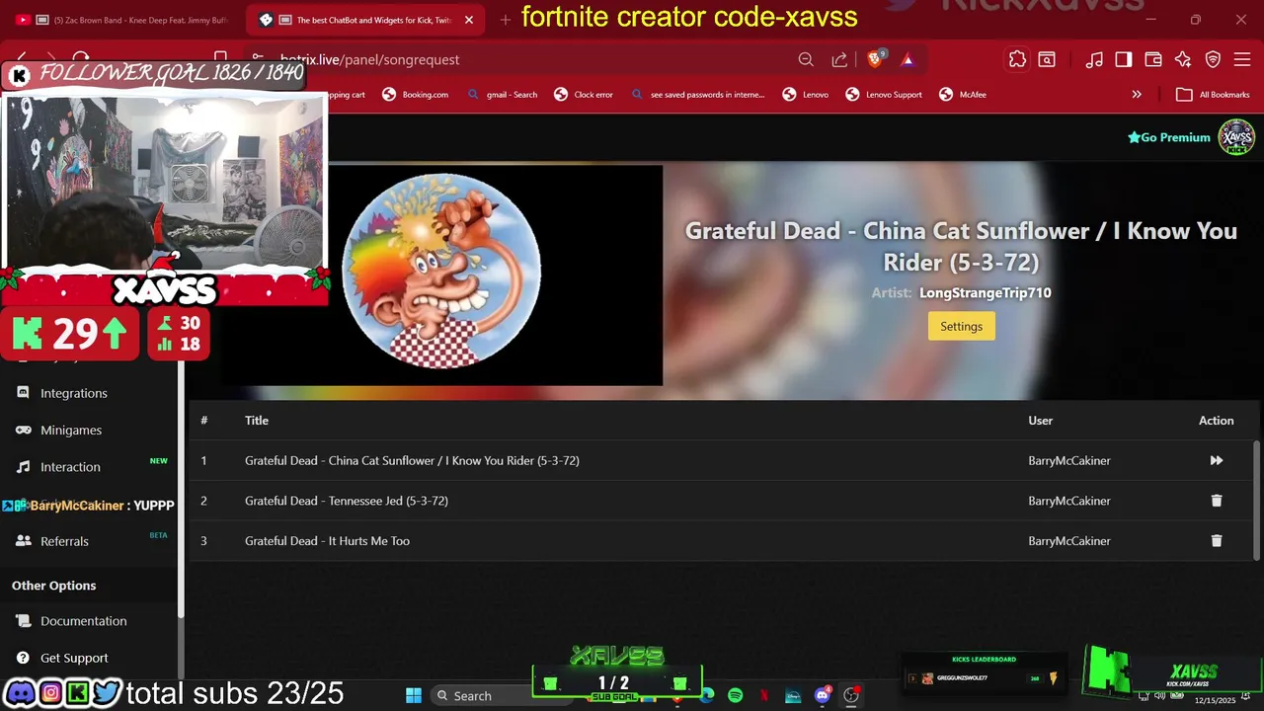This screenshot has height=711, width=1264.
Task: Open the Lenovo Support bookmark
Action: [x=884, y=95]
